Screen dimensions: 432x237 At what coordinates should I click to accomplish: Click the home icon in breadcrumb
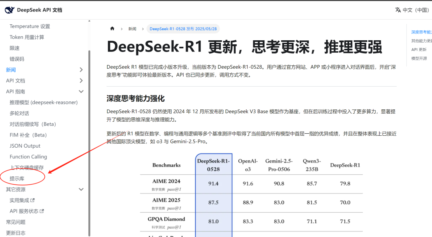112,29
